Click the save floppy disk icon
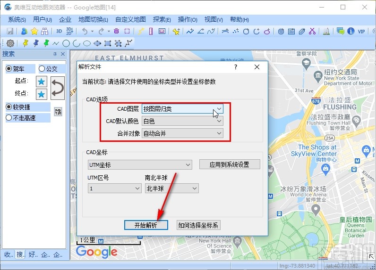376x270 pixels. pyautogui.click(x=10, y=31)
